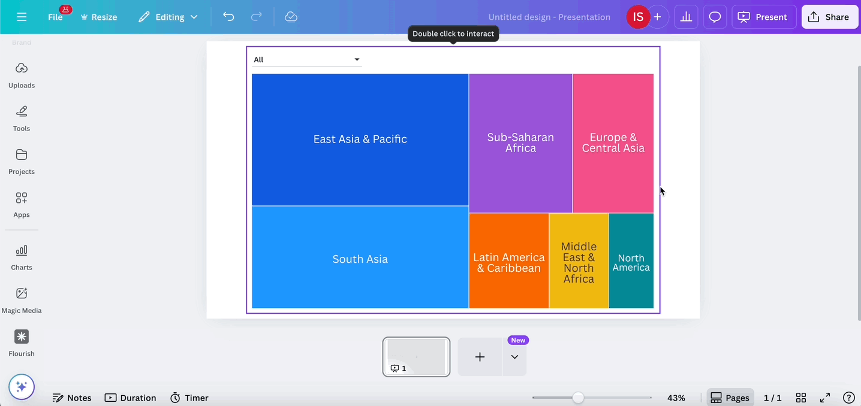Open the Charts panel
This screenshot has width=861, height=406.
(x=22, y=257)
